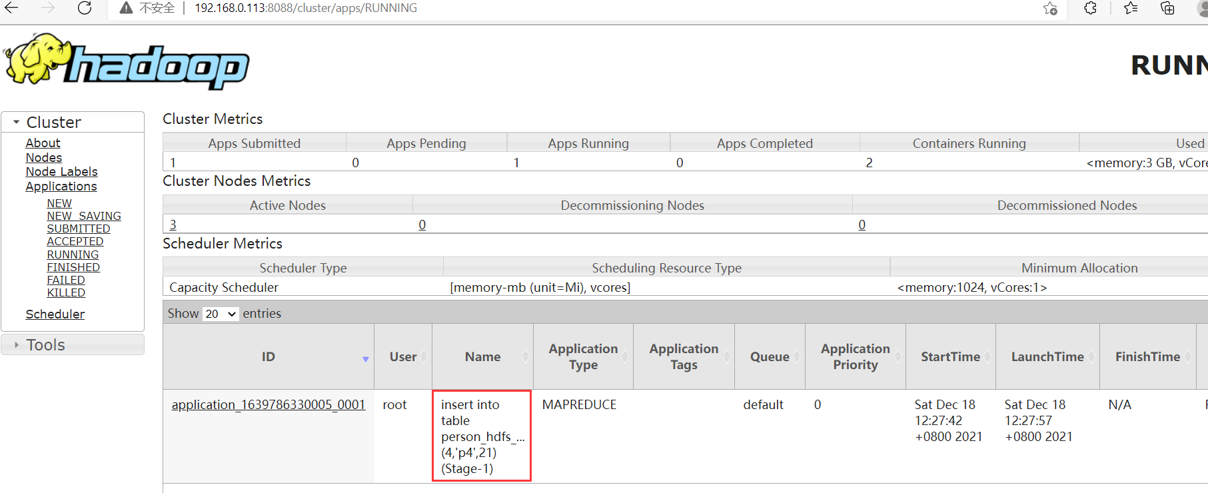
Task: Open the About link
Action: coord(43,143)
